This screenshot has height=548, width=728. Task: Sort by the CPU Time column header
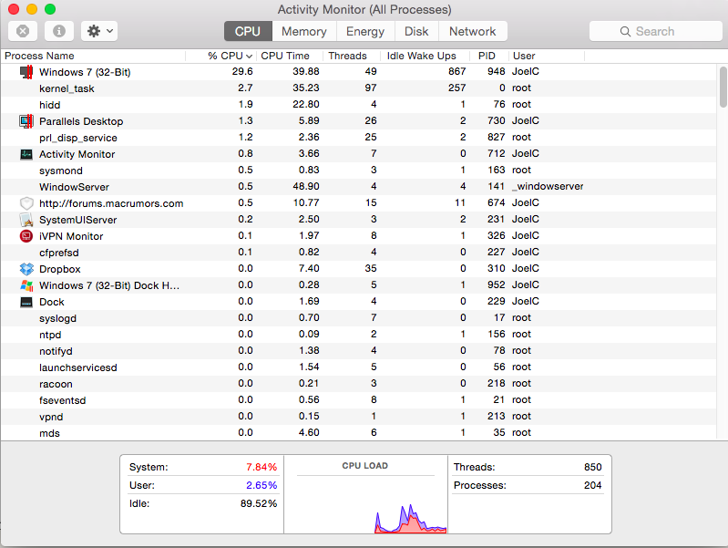tap(290, 56)
